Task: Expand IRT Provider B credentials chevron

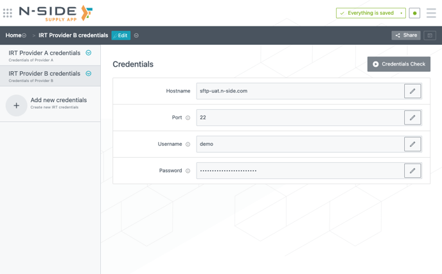Action: point(89,74)
